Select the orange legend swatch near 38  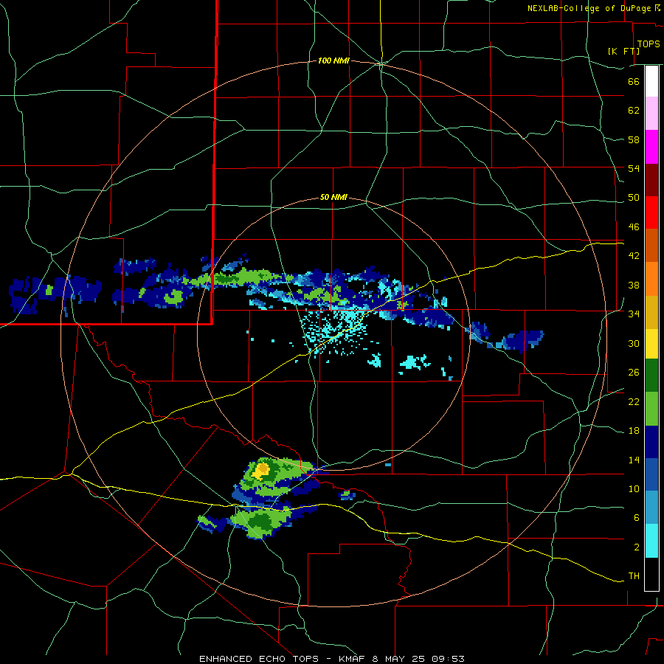[x=651, y=279]
